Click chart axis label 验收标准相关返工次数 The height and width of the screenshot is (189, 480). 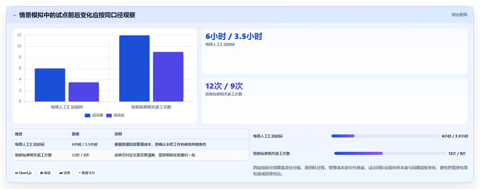[x=151, y=107]
